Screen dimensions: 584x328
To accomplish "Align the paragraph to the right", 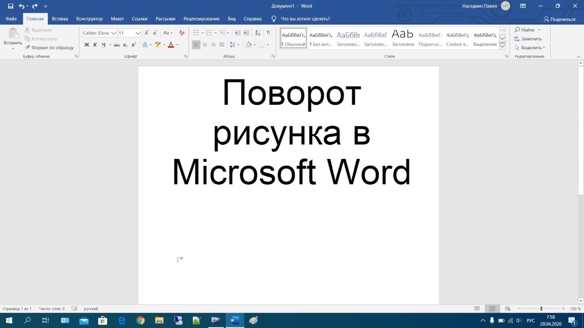I will tap(213, 45).
